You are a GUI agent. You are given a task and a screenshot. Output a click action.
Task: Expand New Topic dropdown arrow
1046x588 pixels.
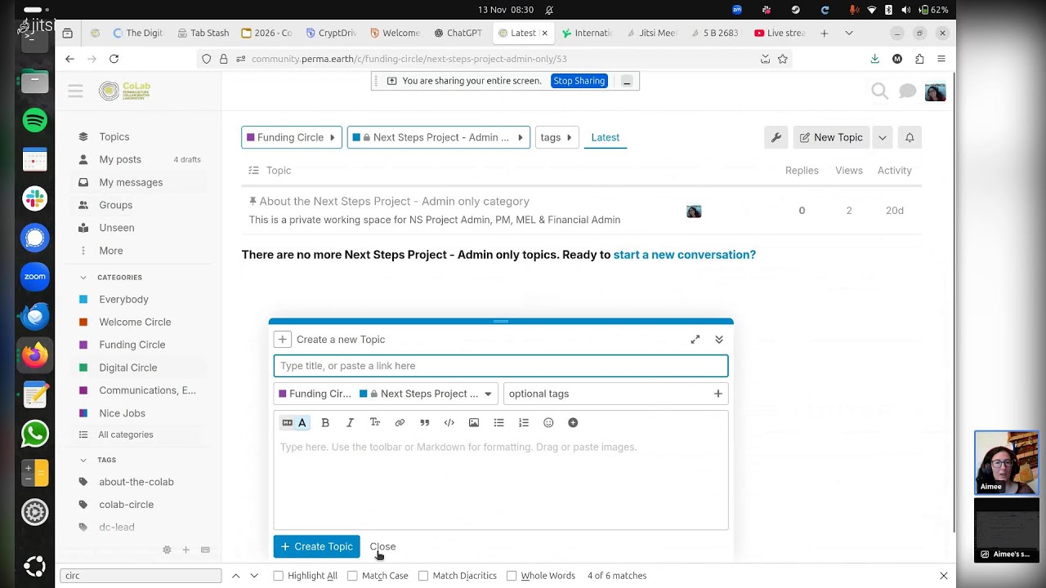point(882,137)
